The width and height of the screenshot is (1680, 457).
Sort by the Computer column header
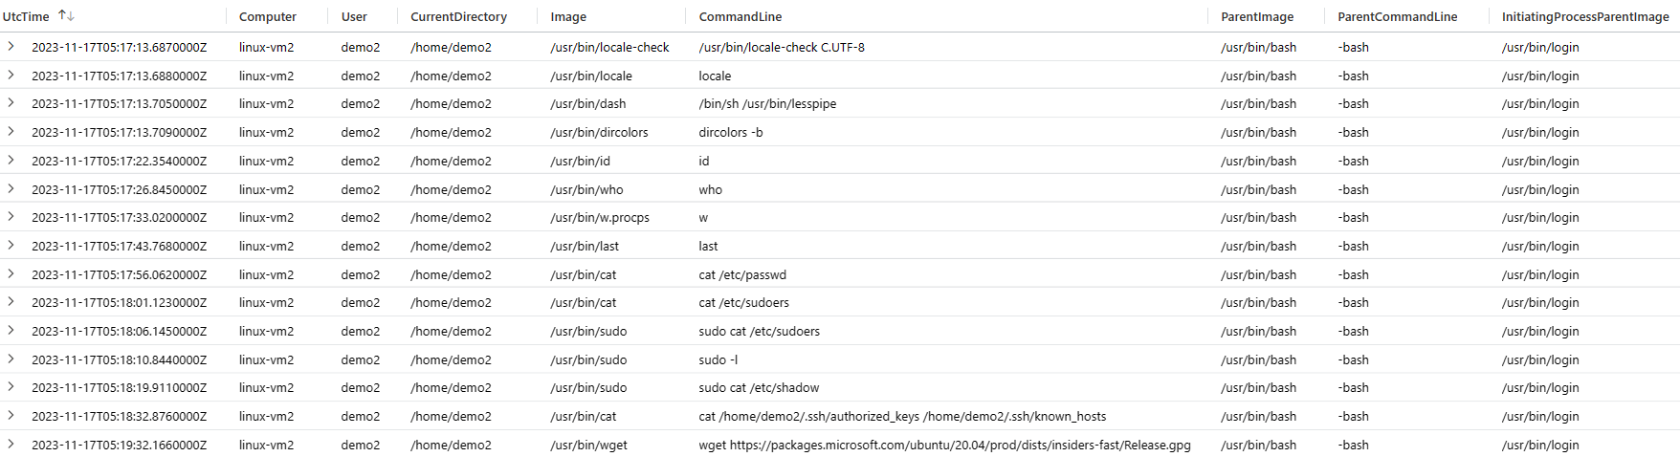pyautogui.click(x=268, y=17)
